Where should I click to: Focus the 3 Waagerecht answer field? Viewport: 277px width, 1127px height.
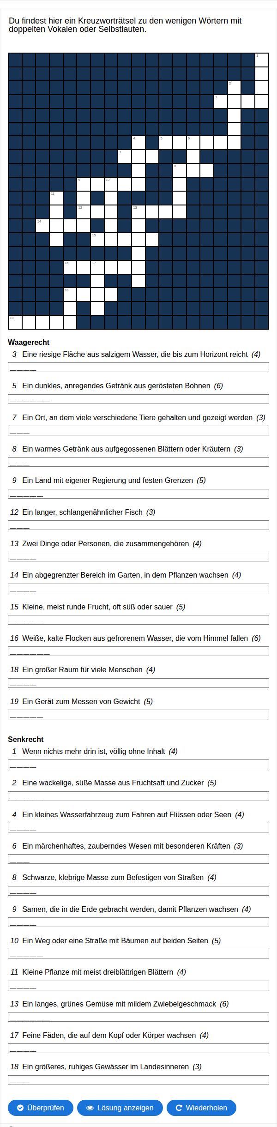point(138,368)
